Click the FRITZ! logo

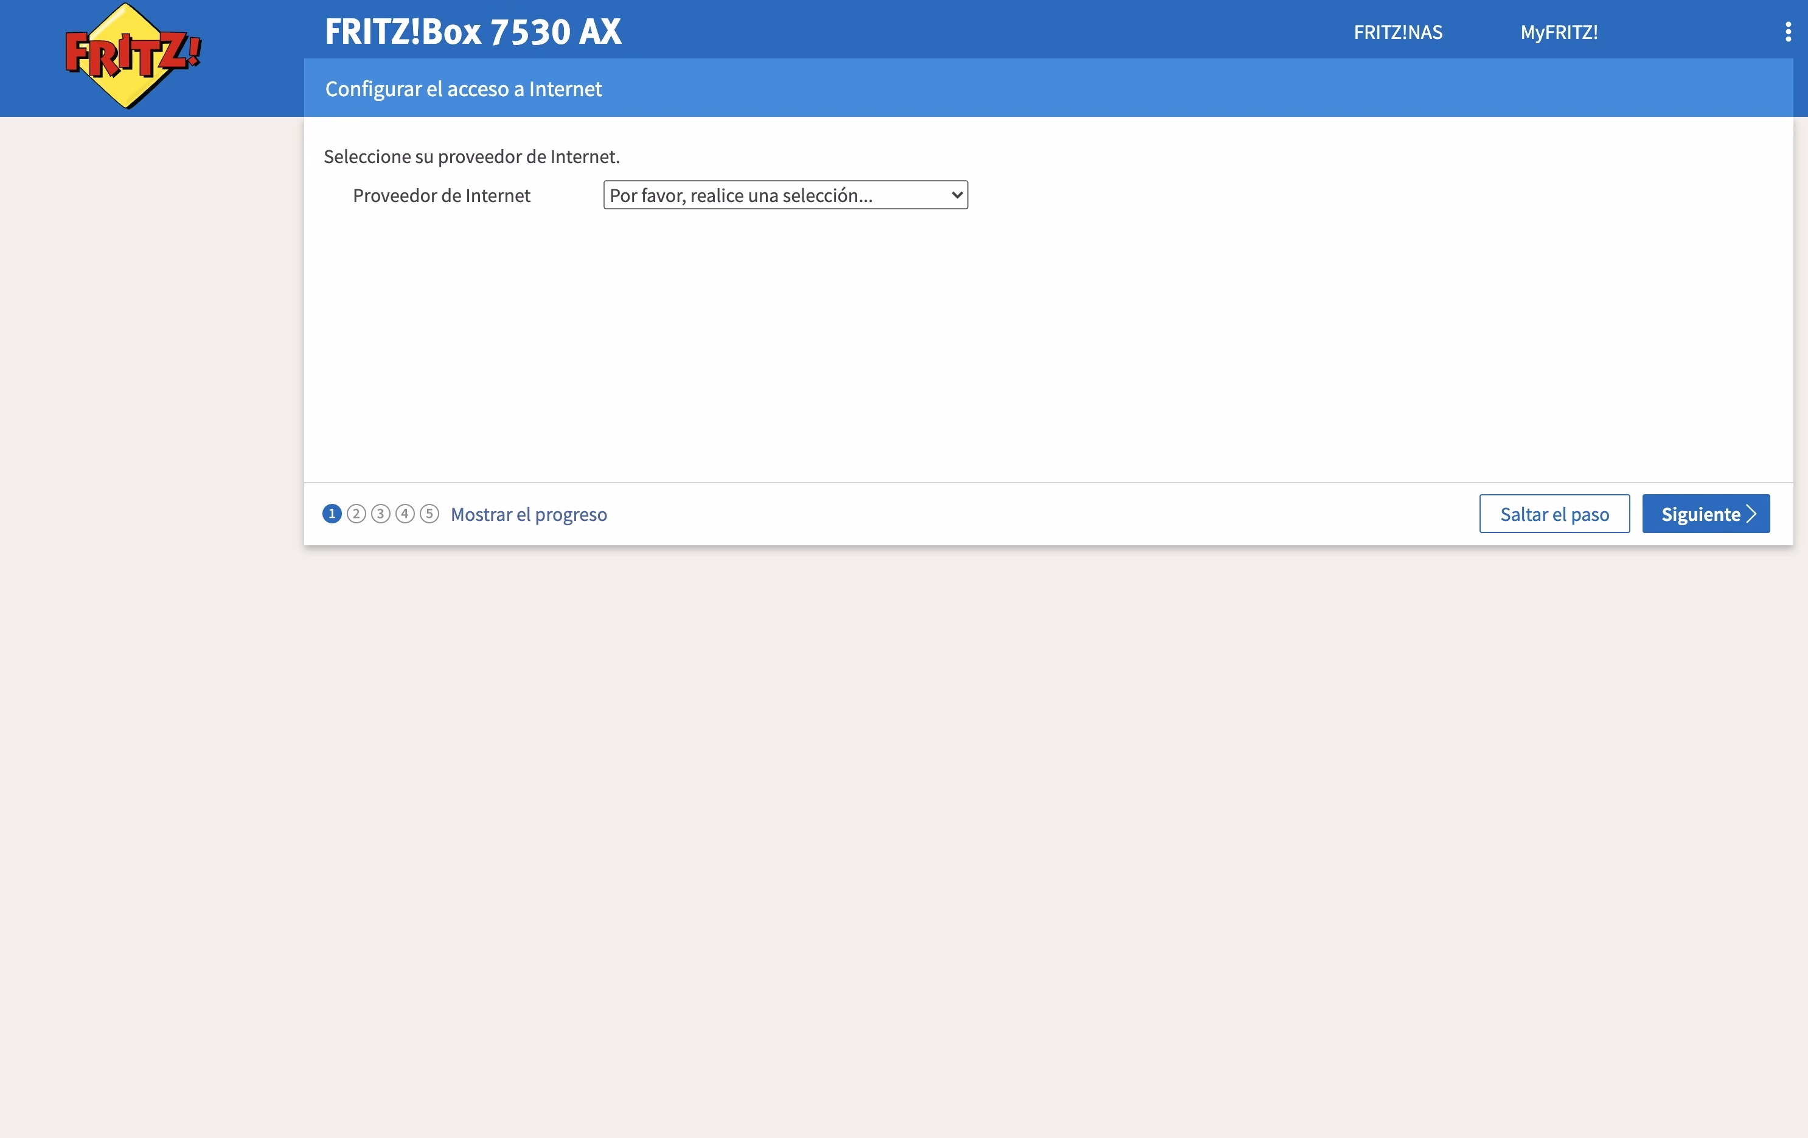tap(133, 55)
